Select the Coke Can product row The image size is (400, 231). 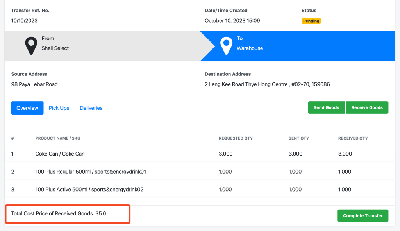60,154
